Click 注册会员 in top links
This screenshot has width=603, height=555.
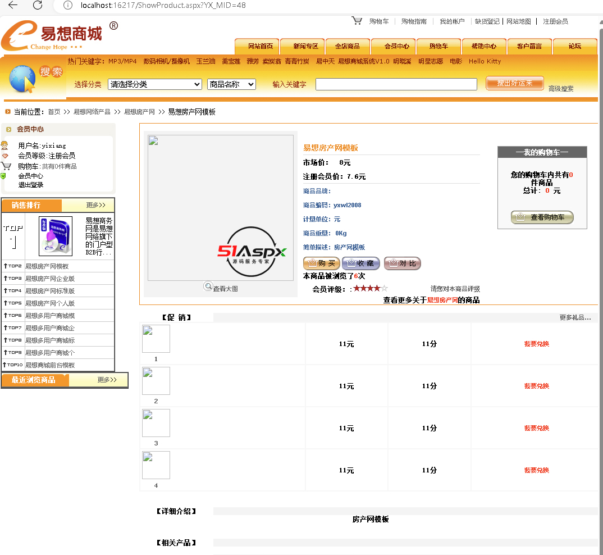[555, 21]
